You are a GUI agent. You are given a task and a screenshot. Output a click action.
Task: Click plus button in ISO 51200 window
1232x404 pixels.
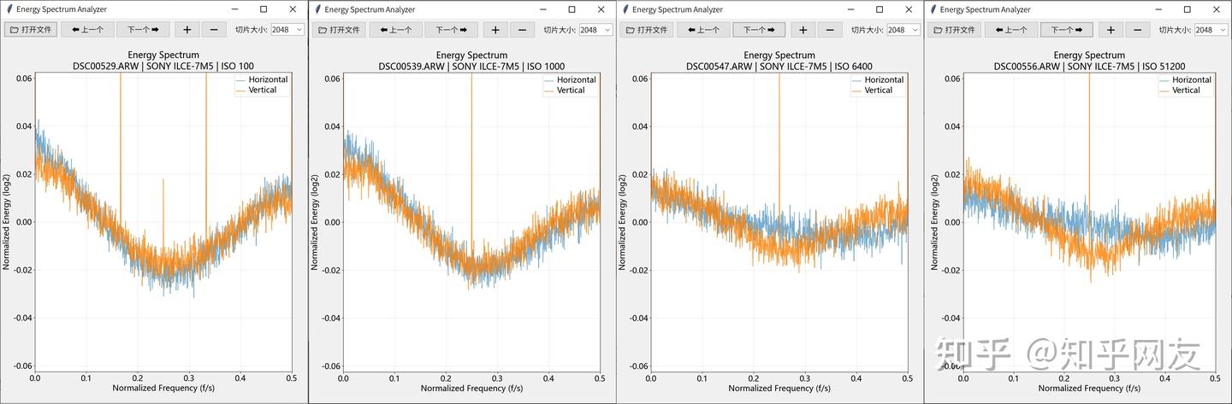point(1111,29)
